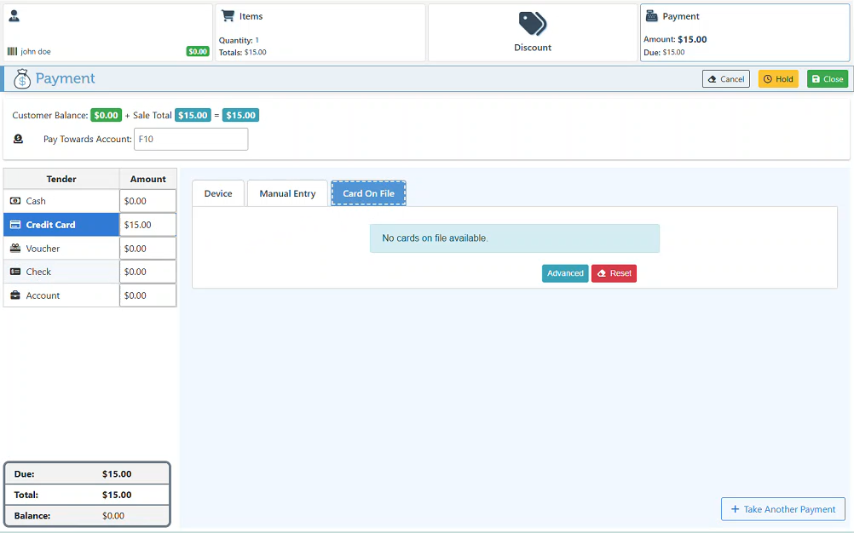854x533 pixels.
Task: Click the Account briefcase icon
Action: pyautogui.click(x=15, y=295)
